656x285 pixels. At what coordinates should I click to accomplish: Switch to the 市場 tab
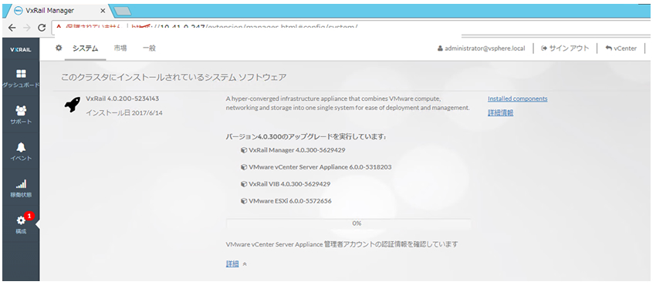point(120,49)
